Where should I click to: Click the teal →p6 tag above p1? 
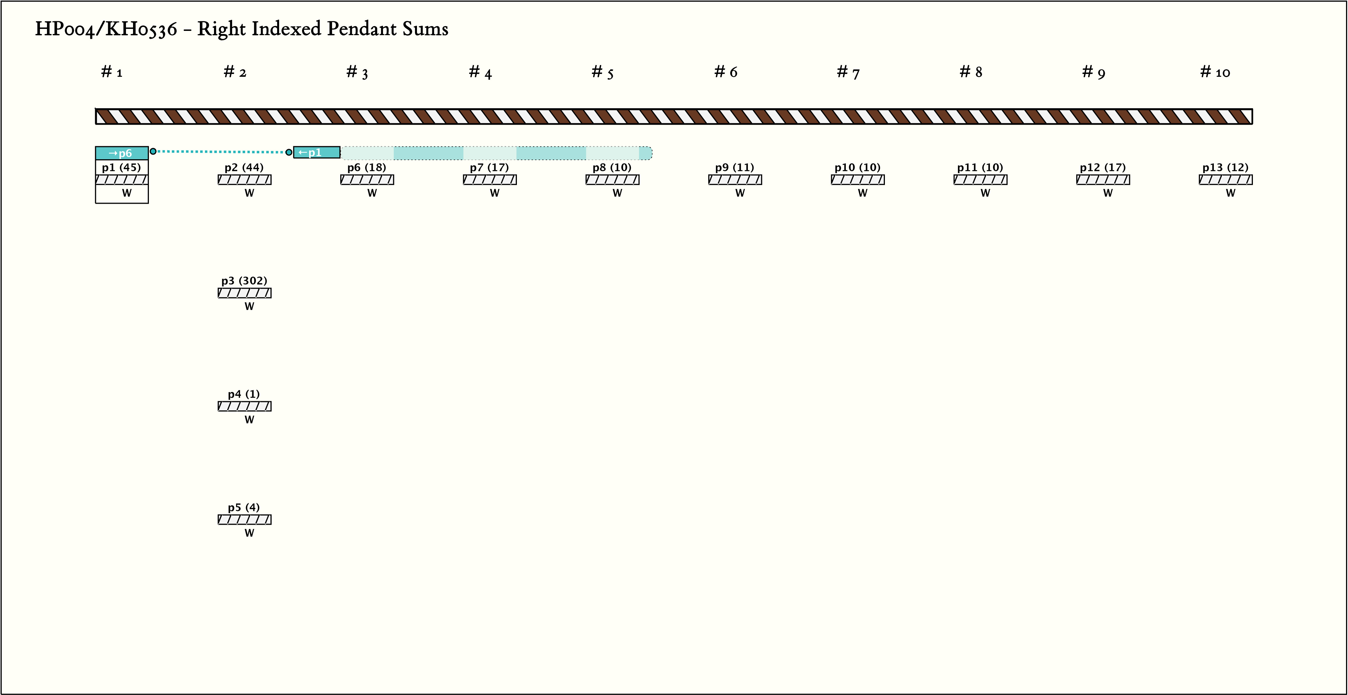(121, 153)
